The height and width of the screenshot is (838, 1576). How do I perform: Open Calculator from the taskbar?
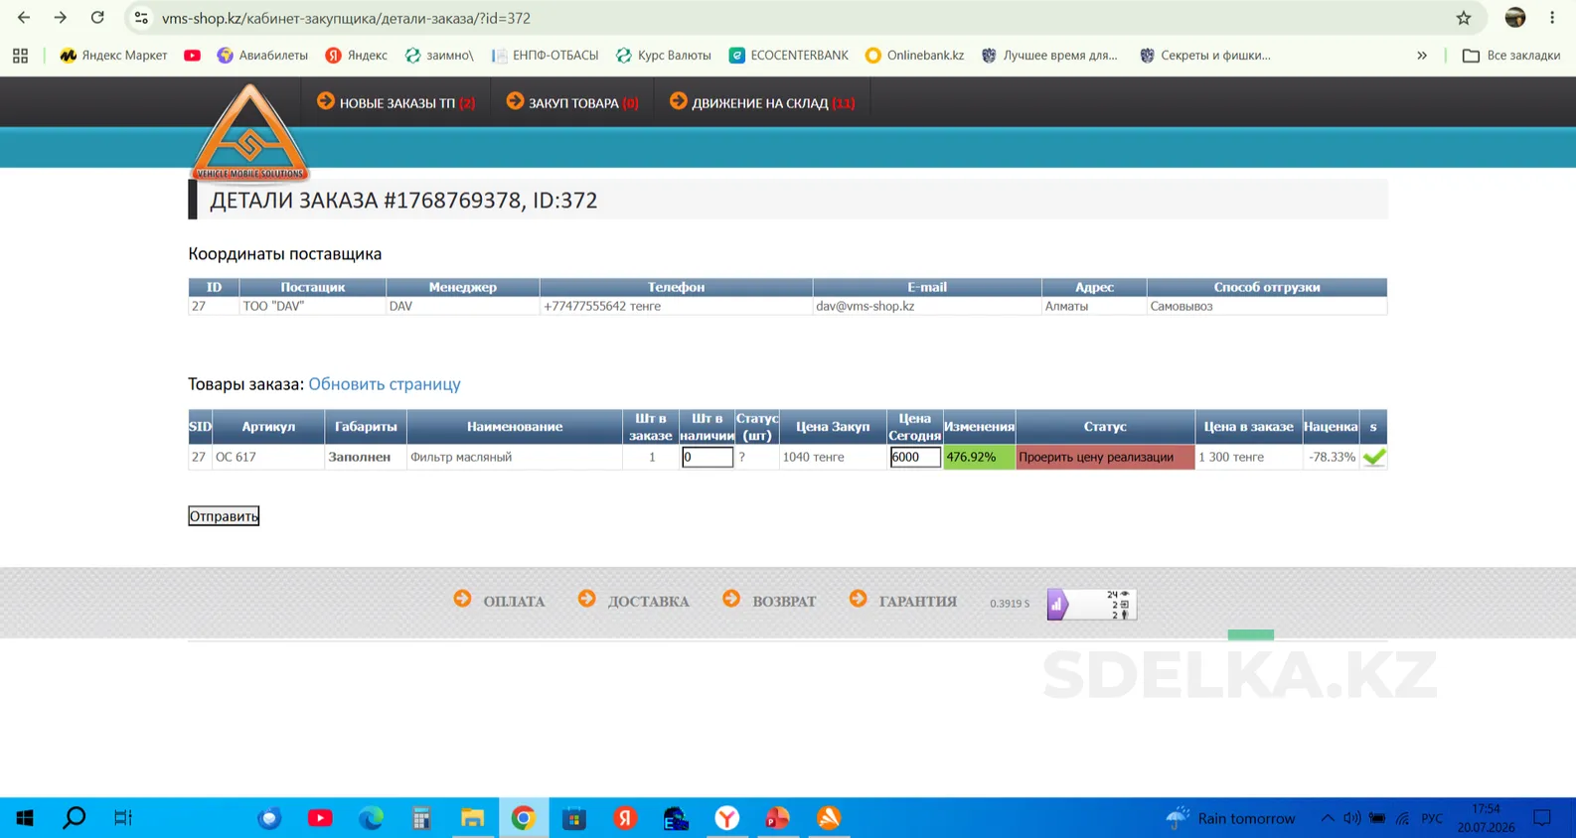(421, 818)
